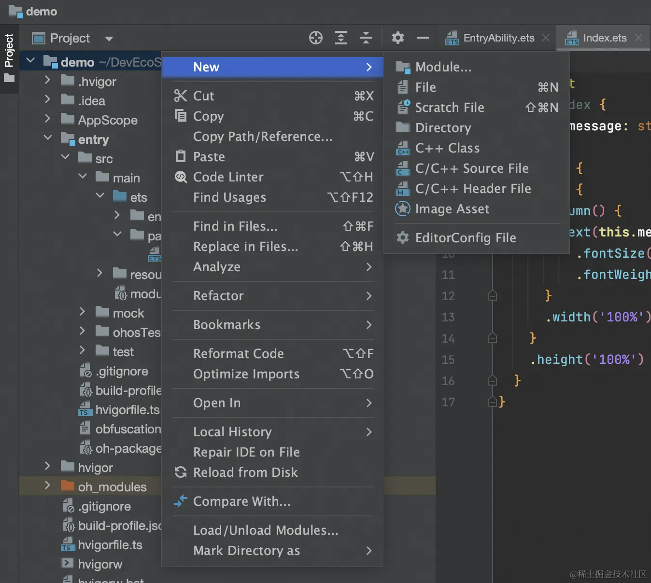Open the Project view dropdown arrow

pyautogui.click(x=109, y=39)
